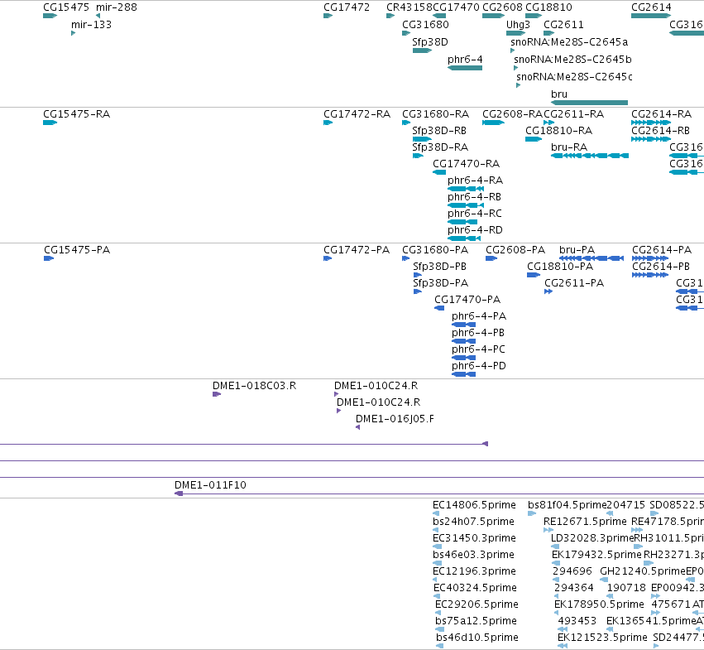Open the DME1-016J05.F clone label
The image size is (704, 650).
click(x=395, y=420)
